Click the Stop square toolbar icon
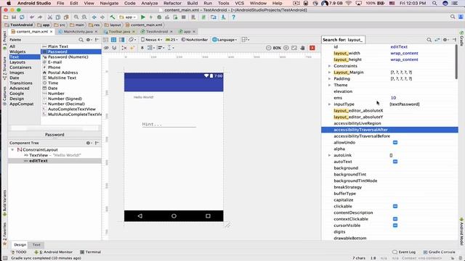The image size is (465, 261). point(184,17)
